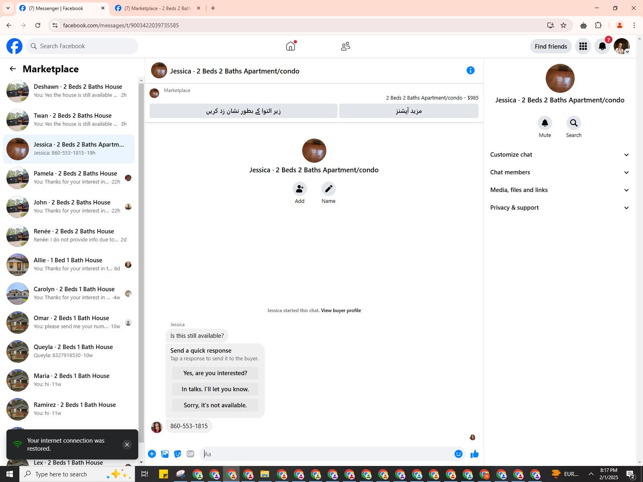This screenshot has height=482, width=643.
Task: Click the Facebook logo icon
Action: (14, 46)
